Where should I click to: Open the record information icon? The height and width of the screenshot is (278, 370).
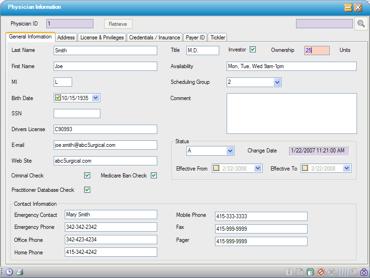click(x=289, y=272)
